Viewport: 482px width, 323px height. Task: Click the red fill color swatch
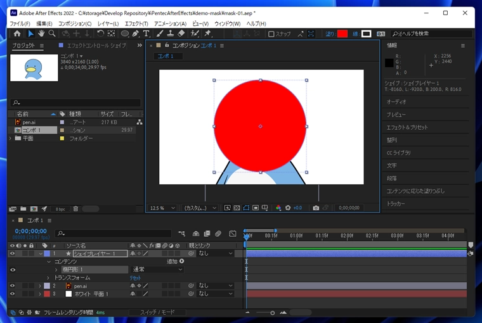click(x=342, y=34)
